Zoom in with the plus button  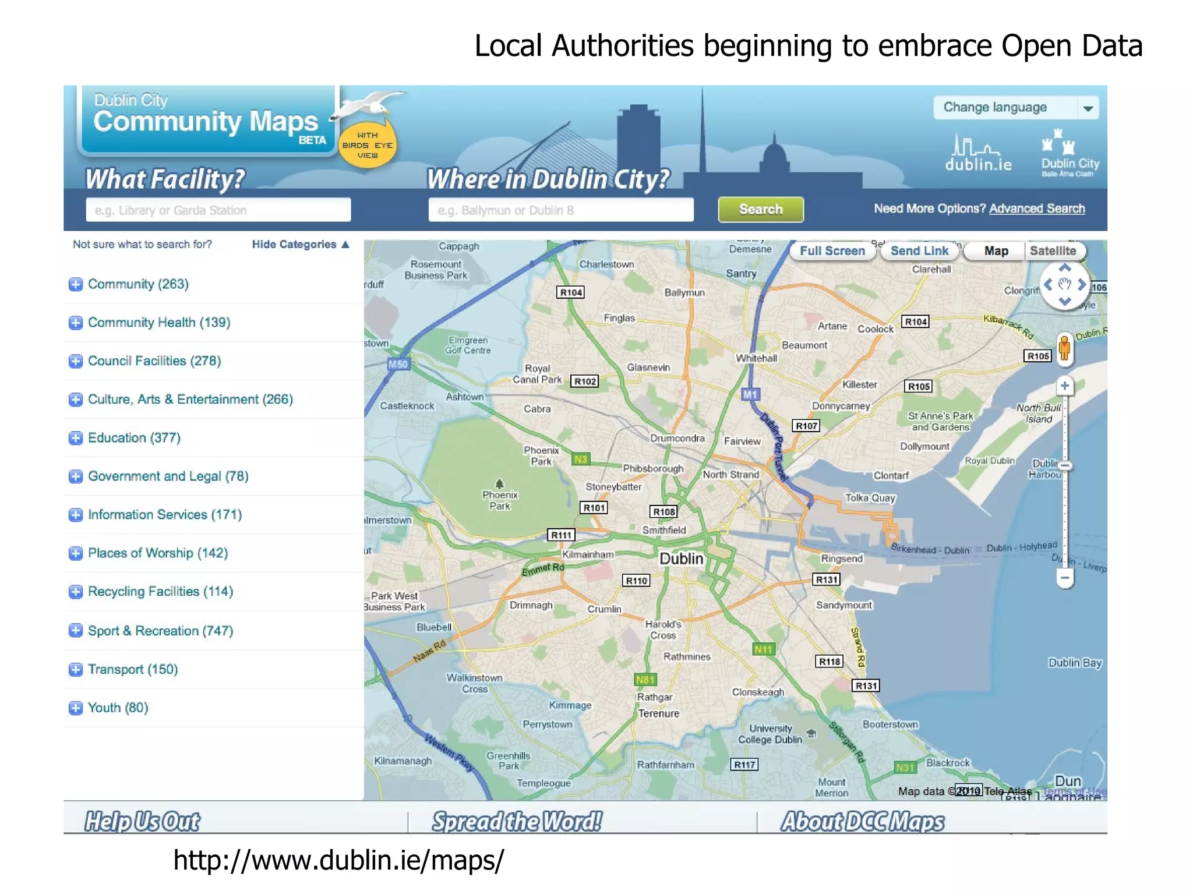point(1065,386)
